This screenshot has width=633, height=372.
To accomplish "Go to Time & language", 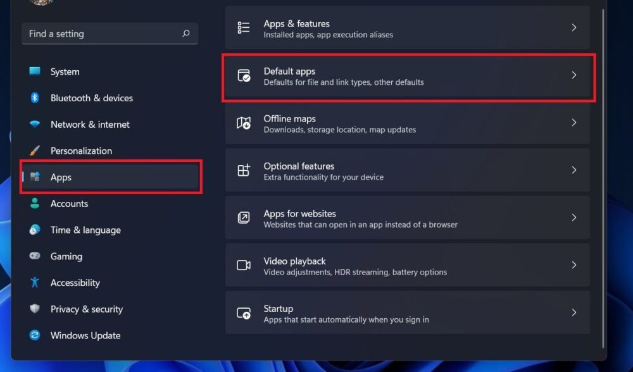I will pyautogui.click(x=110, y=230).
